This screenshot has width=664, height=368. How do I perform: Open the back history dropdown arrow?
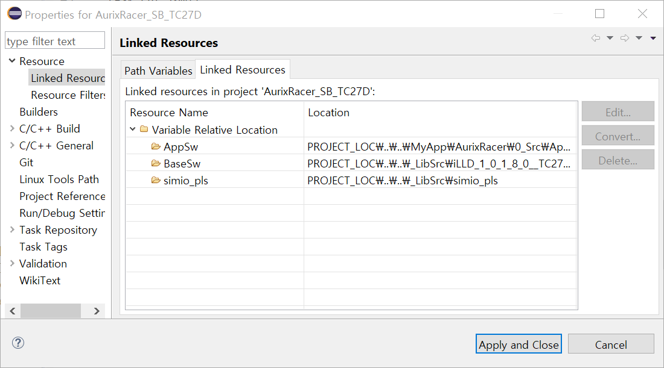pyautogui.click(x=610, y=38)
